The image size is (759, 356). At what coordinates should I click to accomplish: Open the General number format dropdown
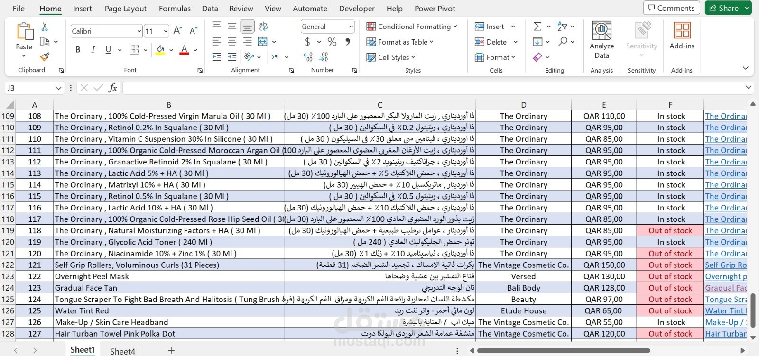pyautogui.click(x=351, y=27)
